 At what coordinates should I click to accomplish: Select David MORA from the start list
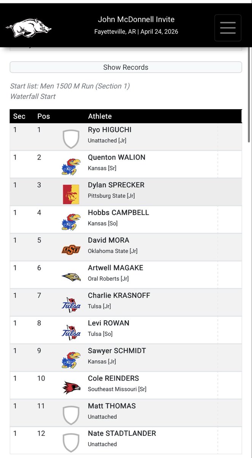point(108,240)
